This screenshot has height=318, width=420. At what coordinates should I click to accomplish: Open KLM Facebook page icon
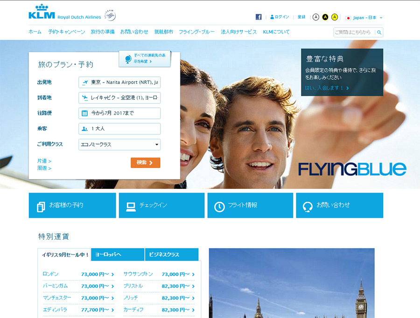tap(259, 17)
